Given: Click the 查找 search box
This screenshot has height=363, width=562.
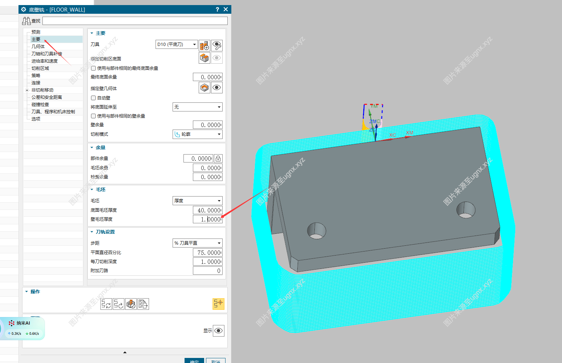Looking at the screenshot, I should [135, 21].
